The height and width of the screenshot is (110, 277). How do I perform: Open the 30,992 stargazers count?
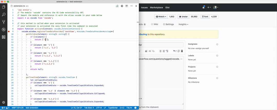coord(194,17)
